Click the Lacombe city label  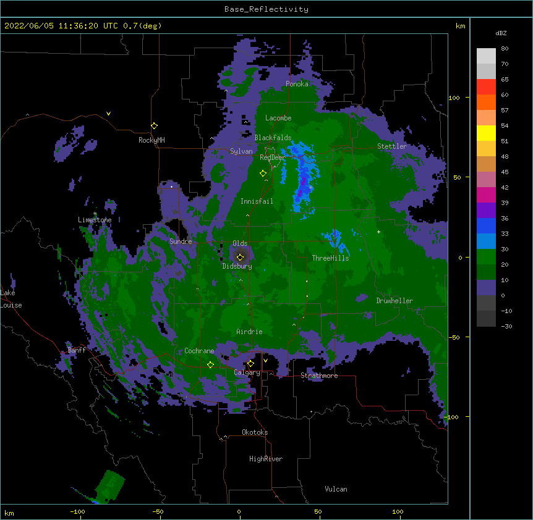[x=278, y=118]
